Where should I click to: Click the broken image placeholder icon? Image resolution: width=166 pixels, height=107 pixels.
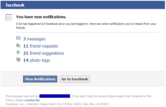pos(9,18)
